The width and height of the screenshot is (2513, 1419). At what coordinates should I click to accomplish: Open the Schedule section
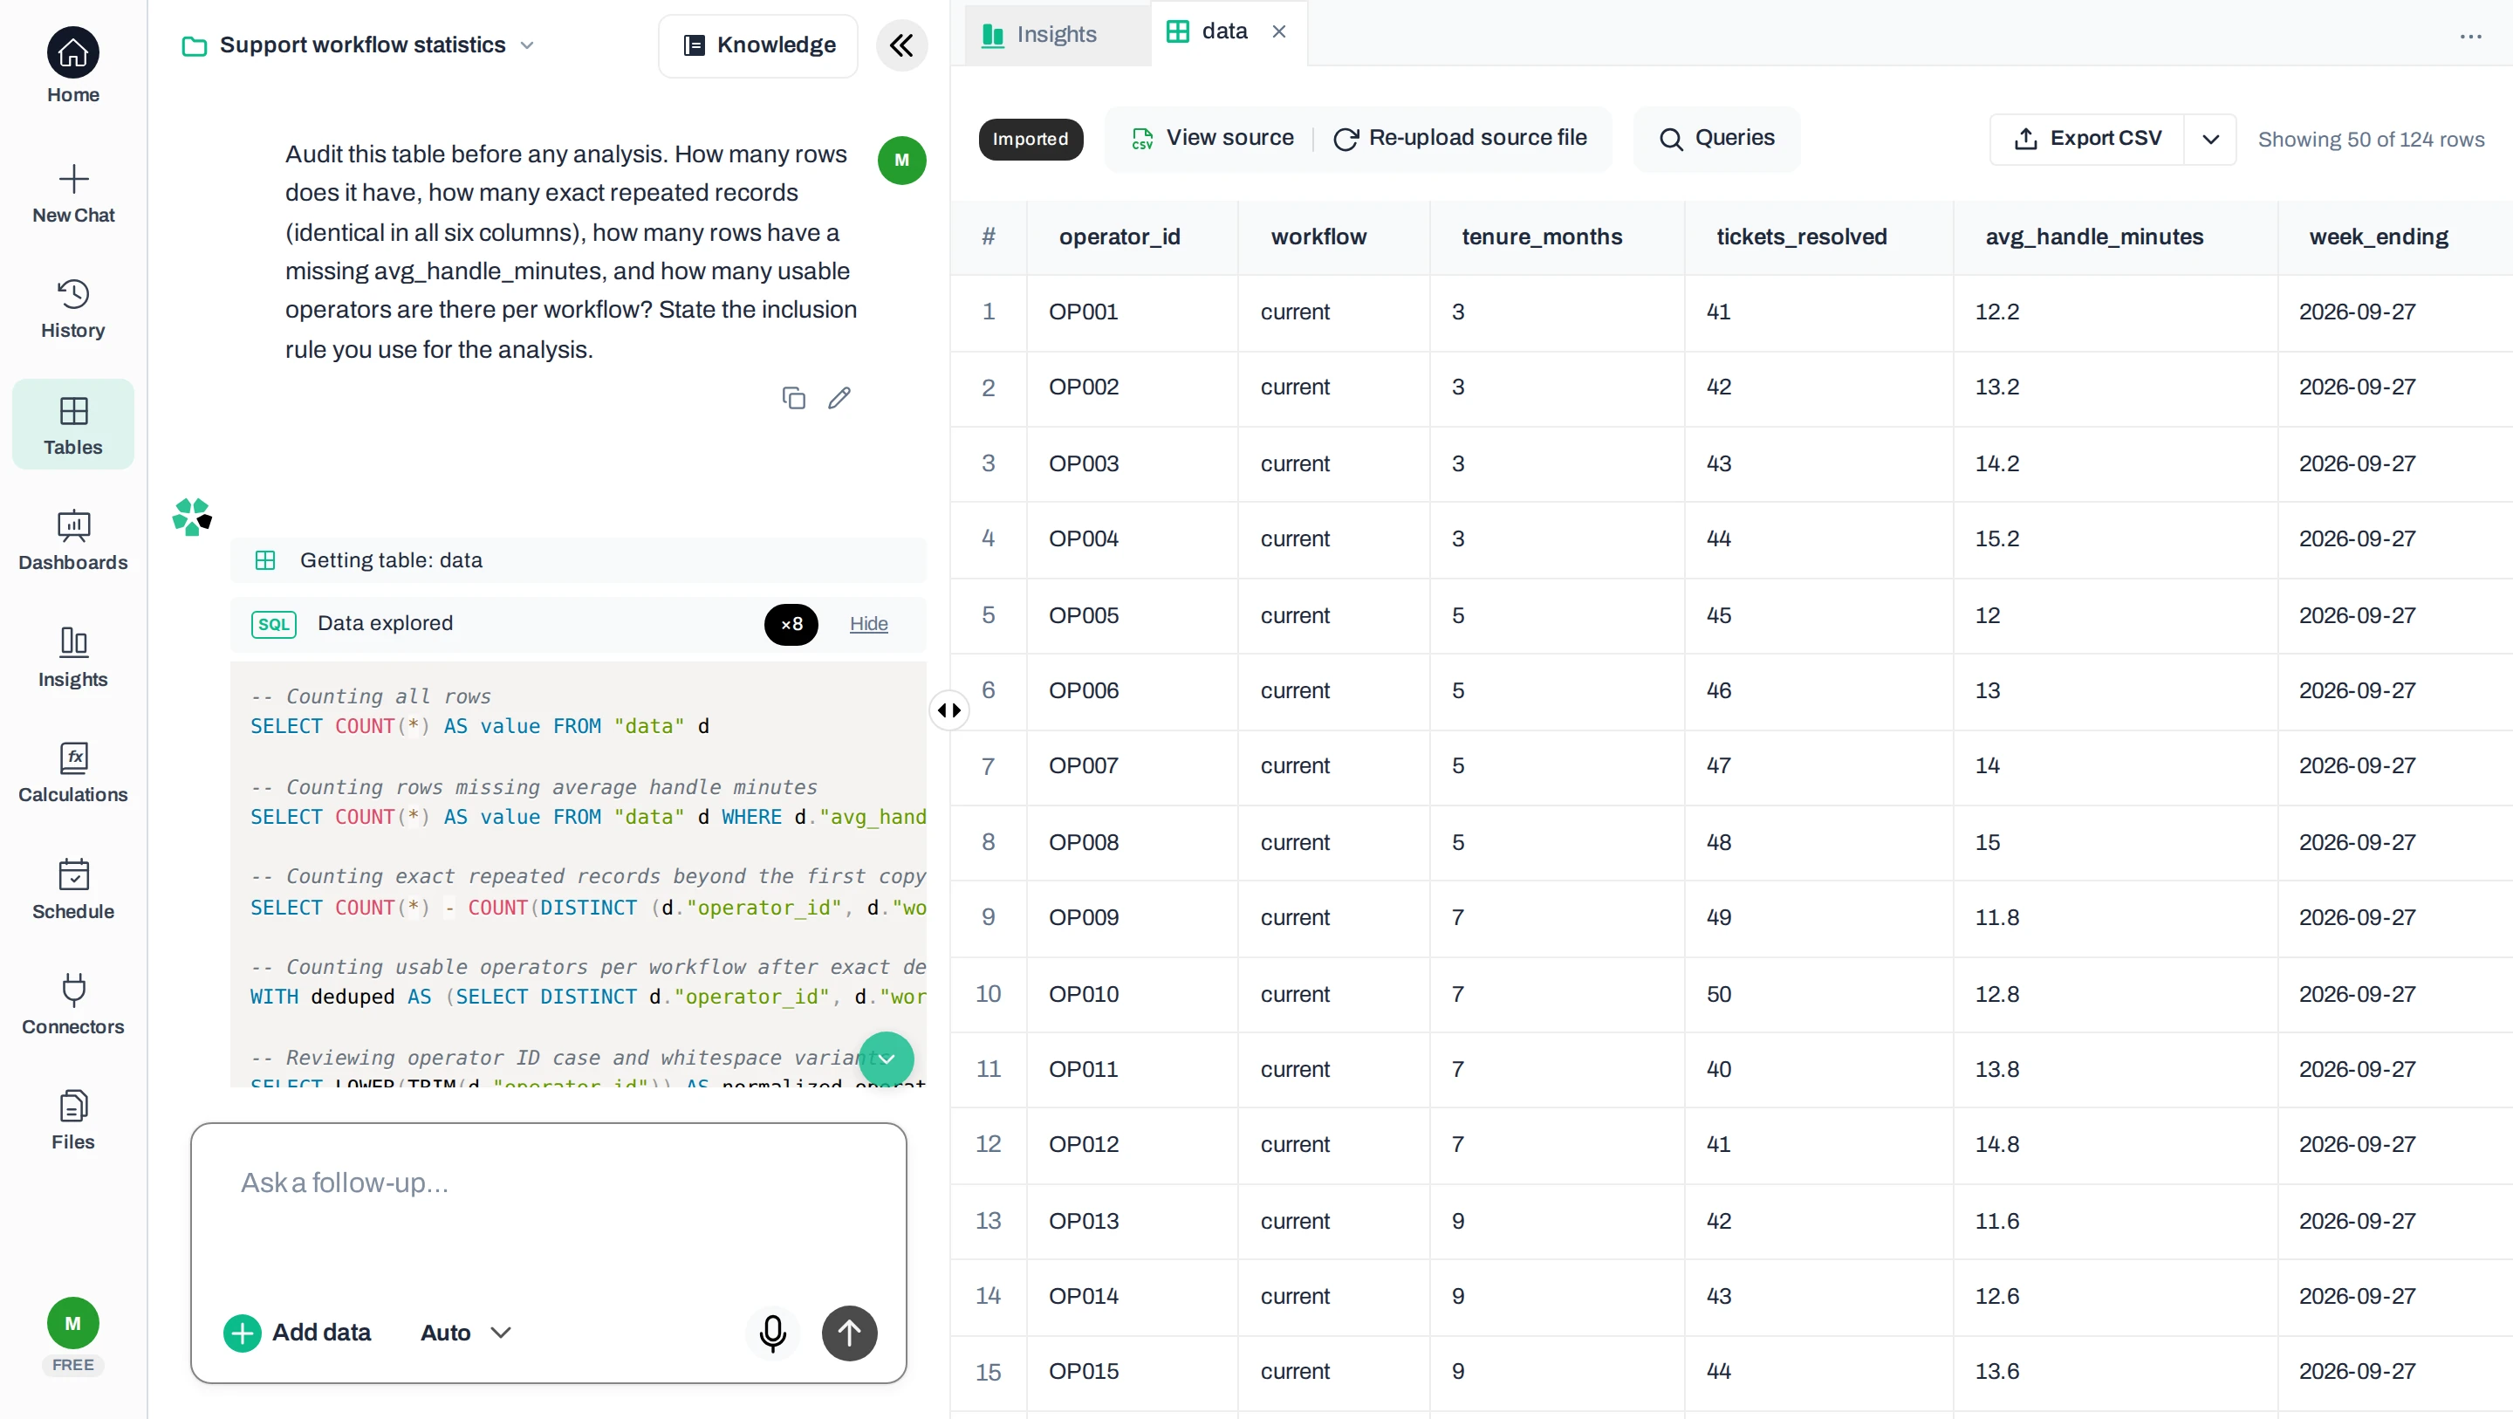tap(73, 889)
